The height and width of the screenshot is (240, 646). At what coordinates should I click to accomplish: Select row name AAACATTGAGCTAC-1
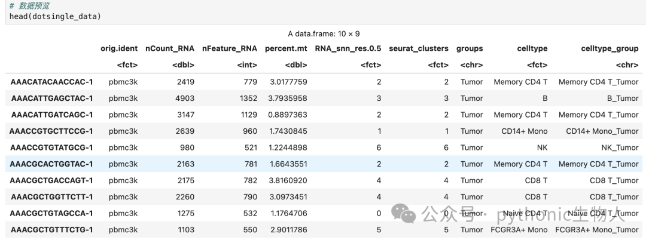point(52,99)
